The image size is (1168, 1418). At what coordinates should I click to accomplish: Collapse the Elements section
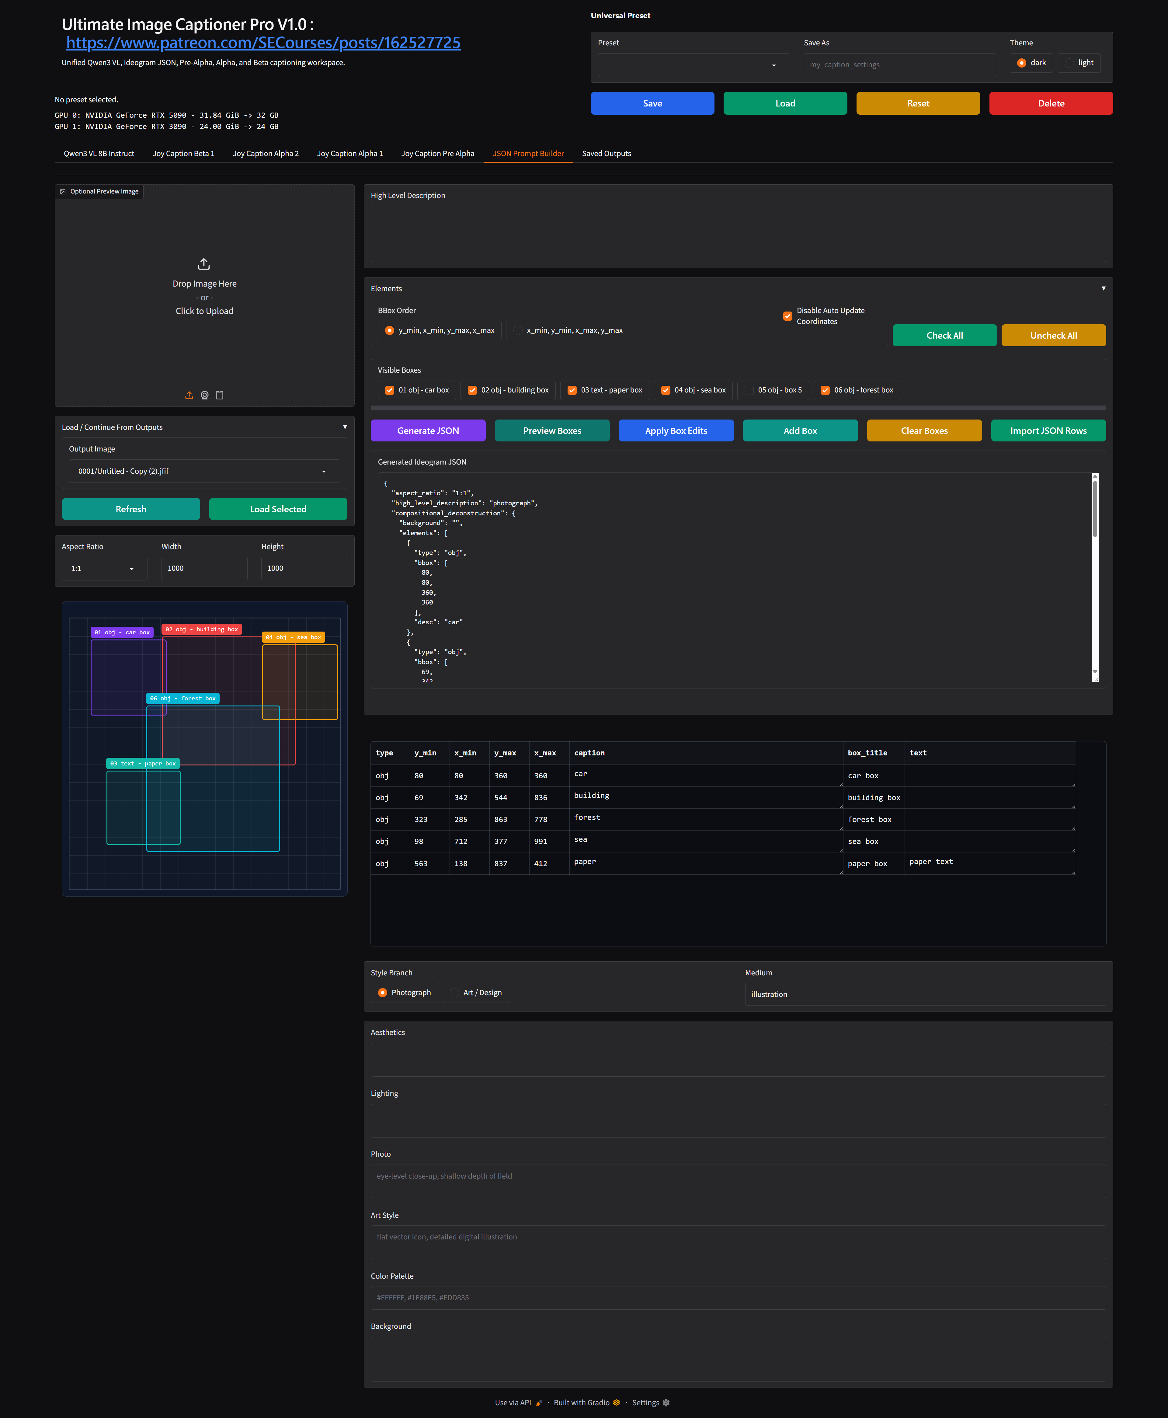pyautogui.click(x=1104, y=288)
